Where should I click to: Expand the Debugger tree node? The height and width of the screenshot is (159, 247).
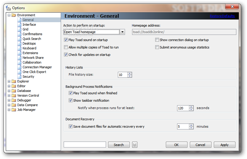click(9, 100)
